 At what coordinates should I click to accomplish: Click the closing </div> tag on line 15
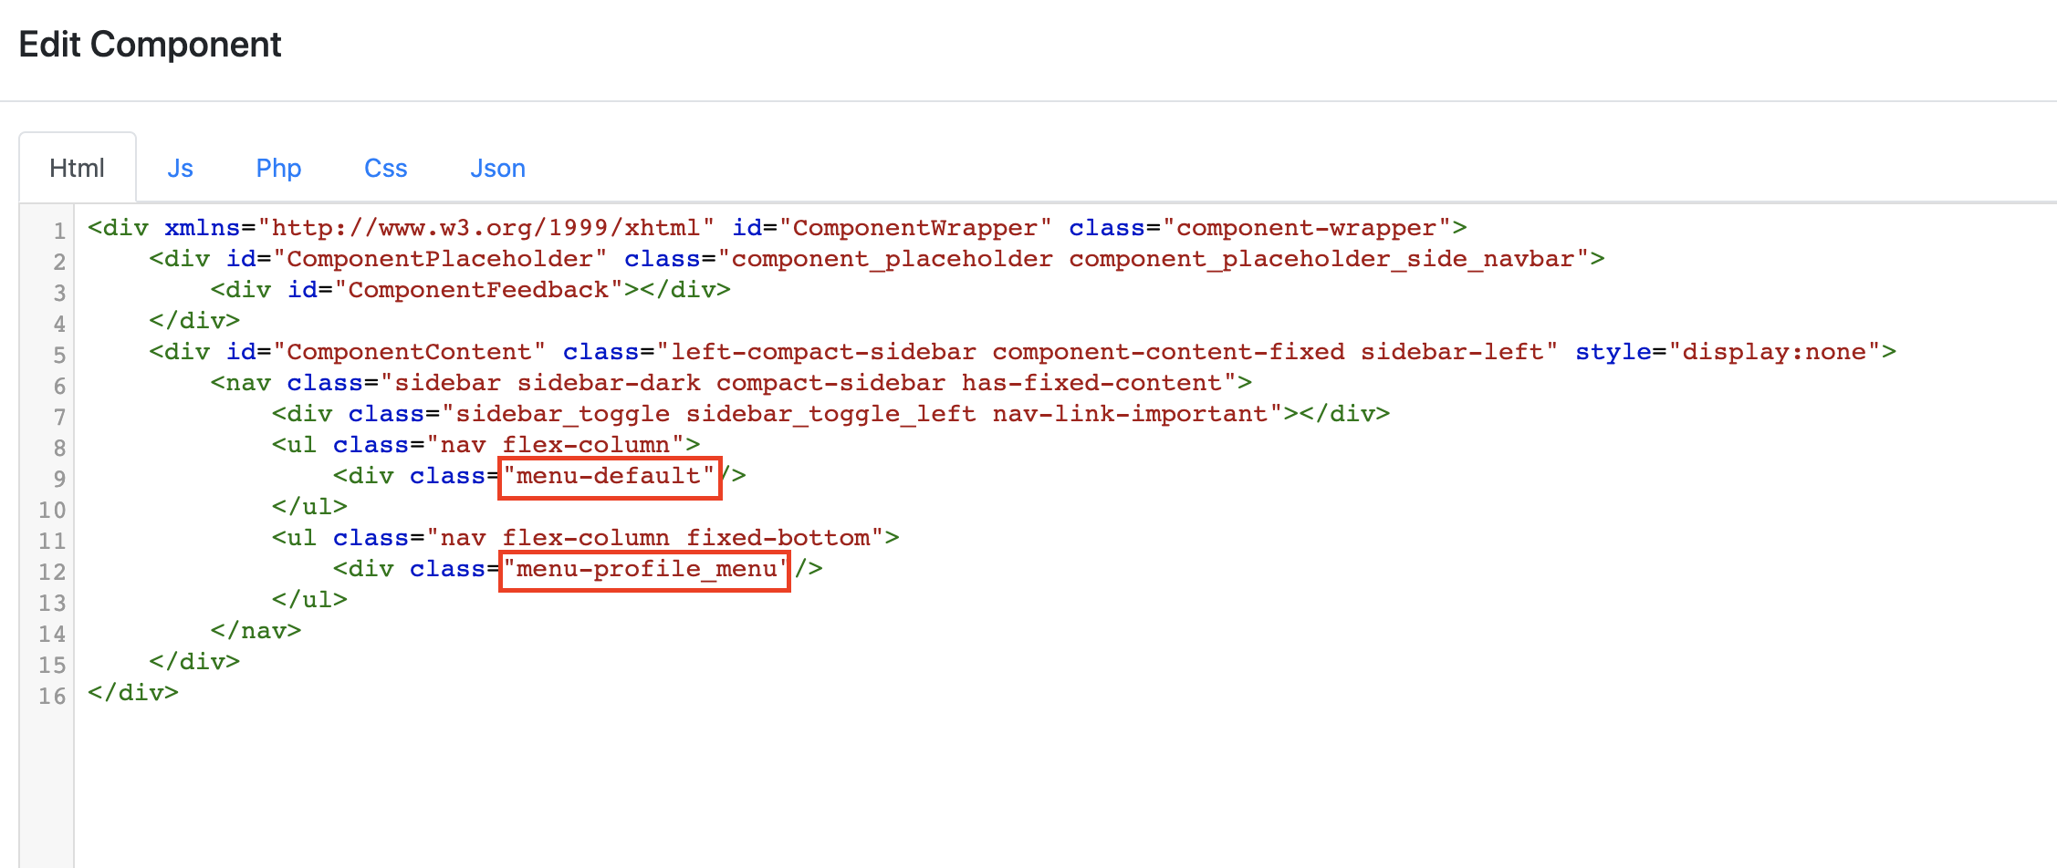pyautogui.click(x=194, y=662)
